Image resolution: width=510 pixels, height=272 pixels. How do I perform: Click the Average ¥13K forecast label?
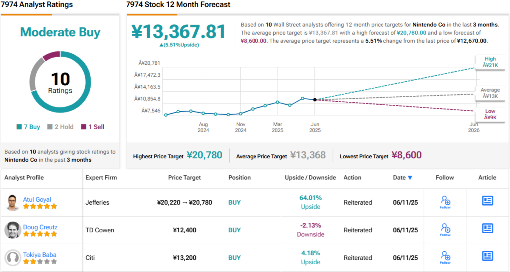(x=490, y=93)
